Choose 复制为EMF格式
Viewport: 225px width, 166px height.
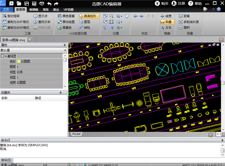[x=16, y=22]
